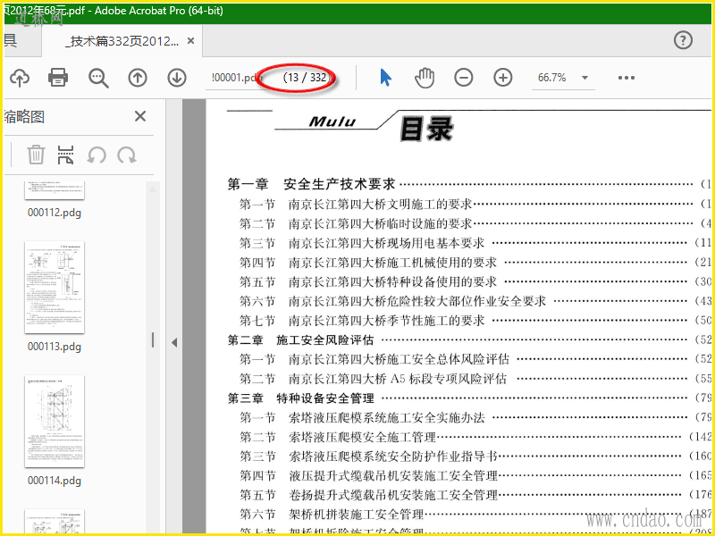Close the thumbnails panel with X
The width and height of the screenshot is (715, 536).
140,116
